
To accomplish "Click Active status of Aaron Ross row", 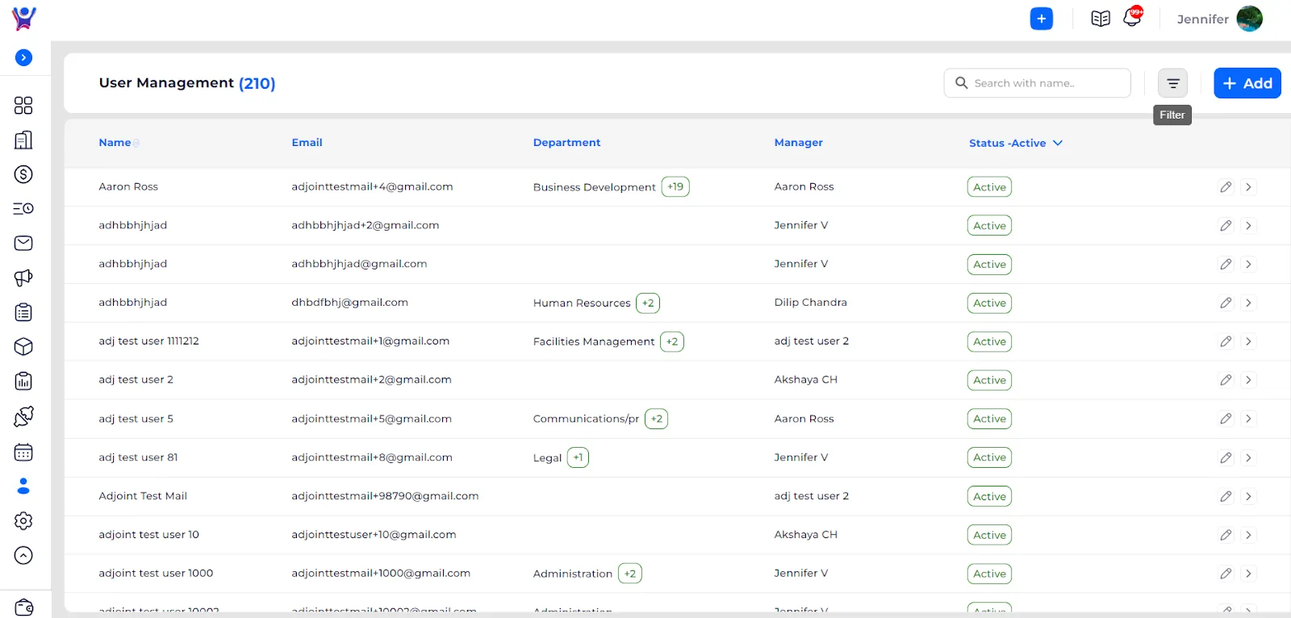I will click(989, 186).
